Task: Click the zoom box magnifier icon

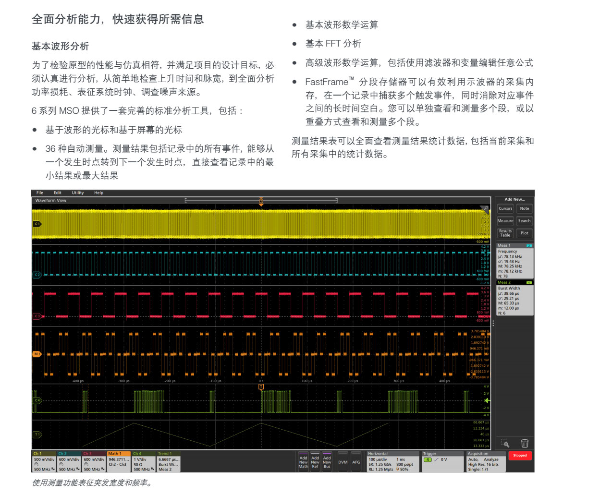Action: pyautogui.click(x=505, y=443)
